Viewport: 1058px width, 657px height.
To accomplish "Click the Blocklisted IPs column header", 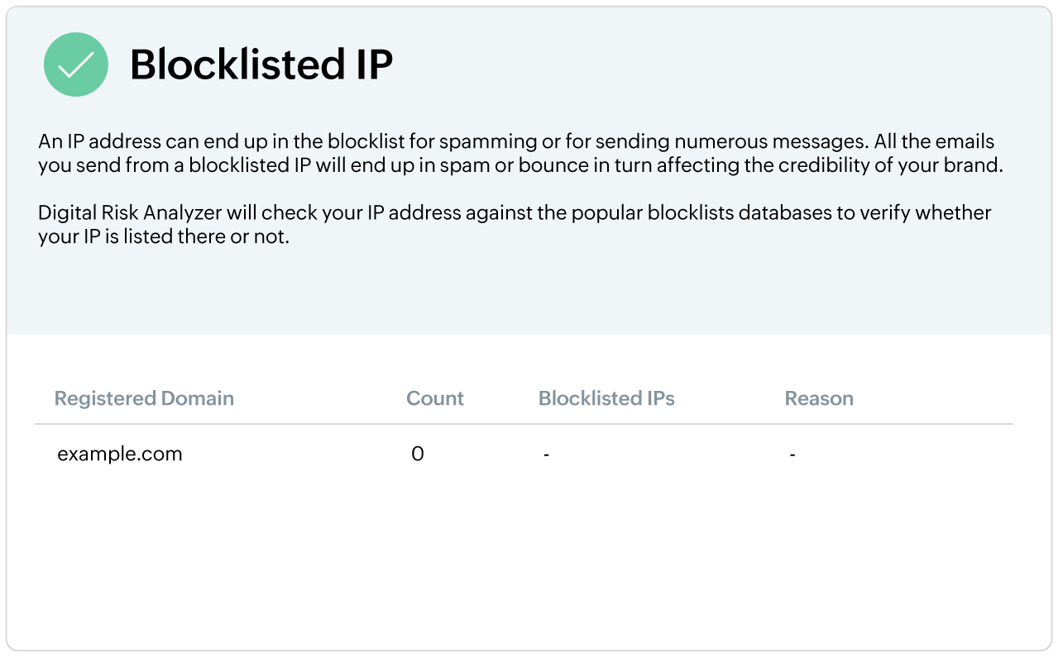I will 606,398.
